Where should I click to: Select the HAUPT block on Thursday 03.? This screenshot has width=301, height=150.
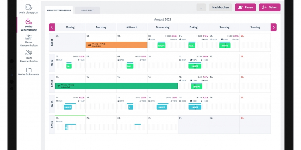(162, 46)
